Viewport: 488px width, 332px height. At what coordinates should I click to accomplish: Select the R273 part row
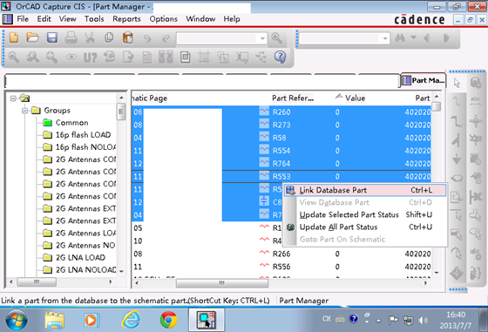[x=281, y=125]
